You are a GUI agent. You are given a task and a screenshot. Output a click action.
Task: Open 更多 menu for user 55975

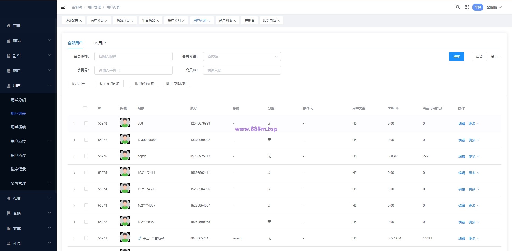tap(474, 173)
